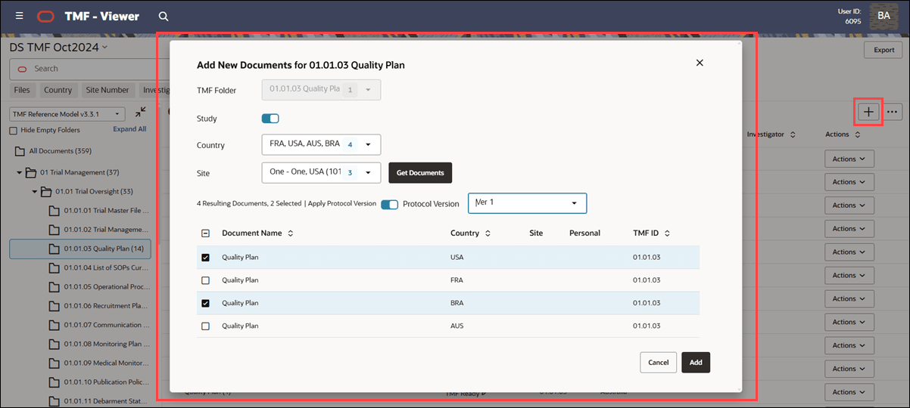Toggle select-all checkbox in table header
Image resolution: width=910 pixels, height=408 pixels.
point(205,233)
